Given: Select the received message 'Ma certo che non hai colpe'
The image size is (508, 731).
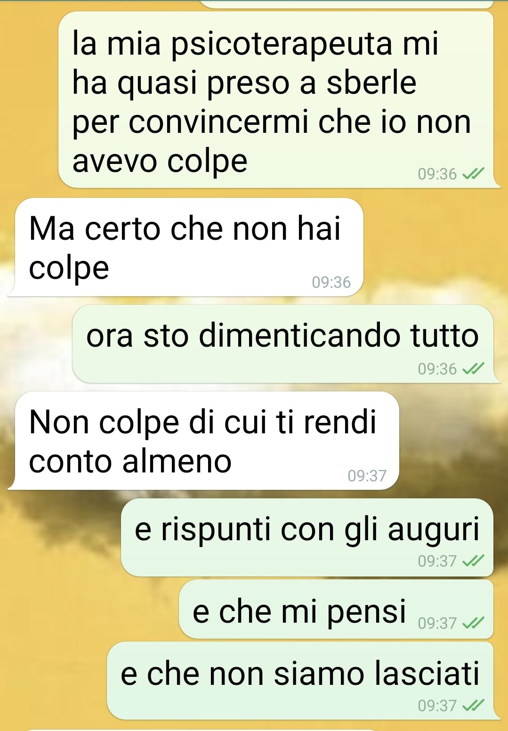Looking at the screenshot, I should tap(186, 247).
